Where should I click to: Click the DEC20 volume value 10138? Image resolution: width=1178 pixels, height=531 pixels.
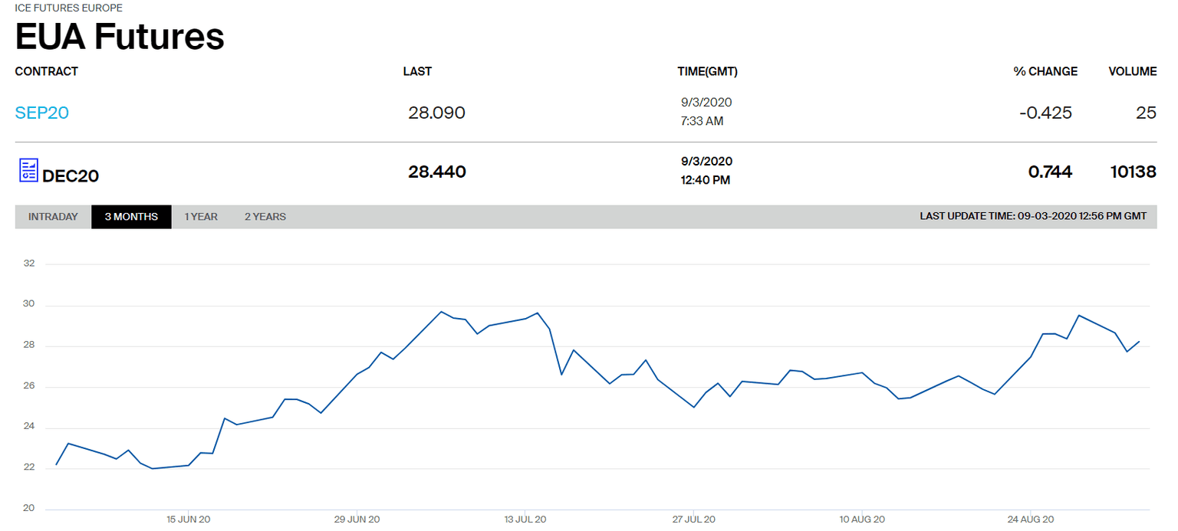1132,172
